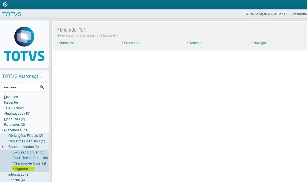Image resolution: width=307 pixels, height=182 pixels.
Task: Collapse Miscelanea (11) menu
Action: pos(16,130)
